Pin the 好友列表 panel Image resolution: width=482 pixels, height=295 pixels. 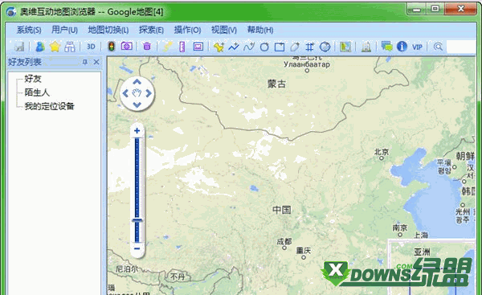point(85,63)
